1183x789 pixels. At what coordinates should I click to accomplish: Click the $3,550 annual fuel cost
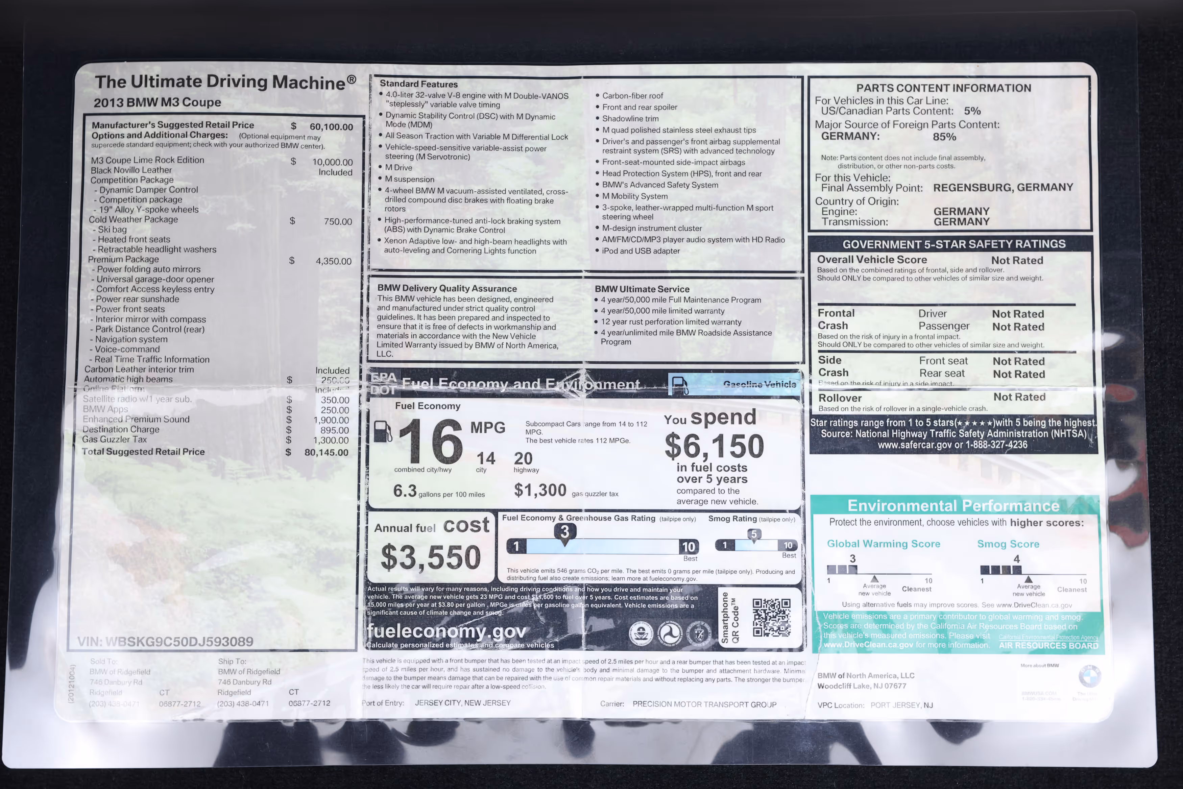pos(431,557)
